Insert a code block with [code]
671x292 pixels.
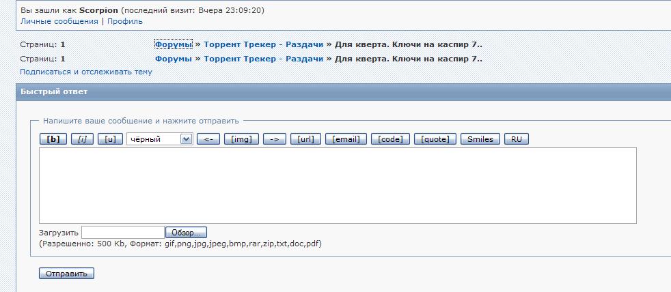click(x=391, y=139)
